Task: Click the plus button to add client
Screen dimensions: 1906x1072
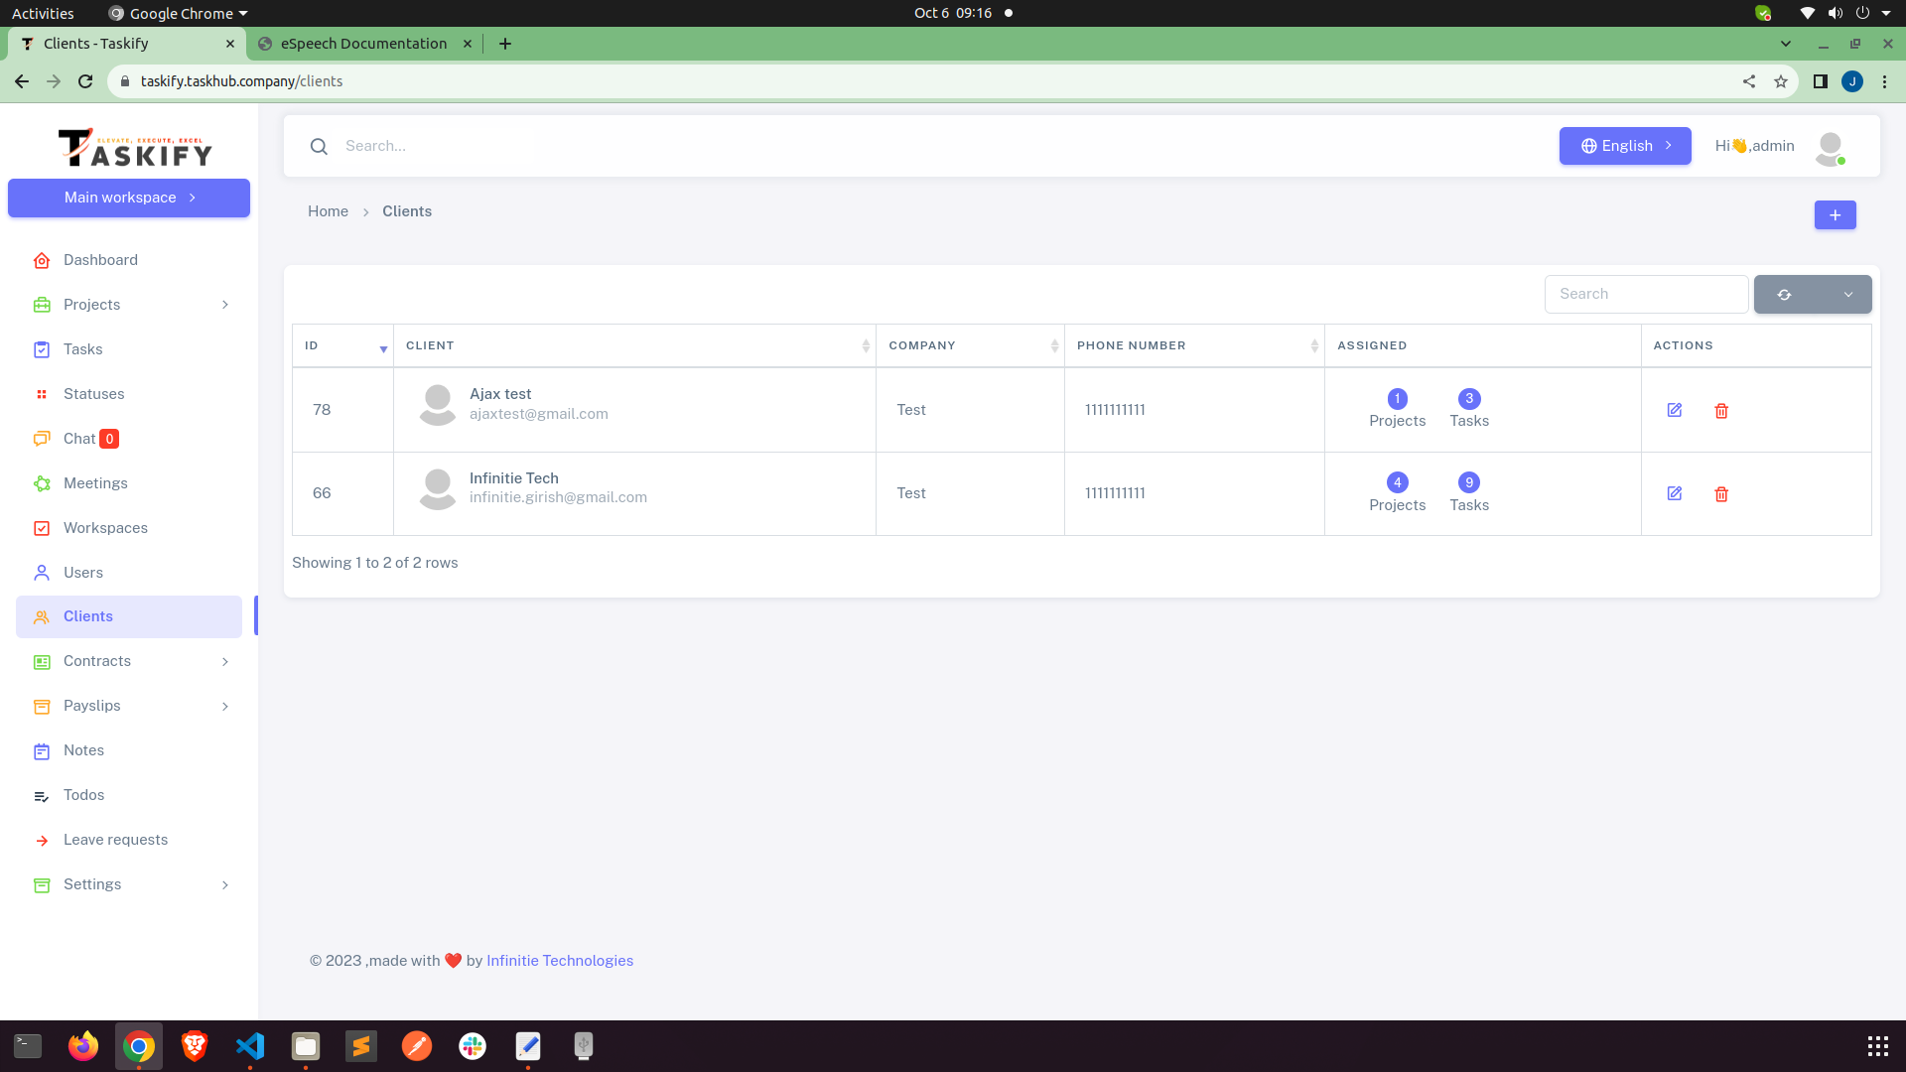Action: tap(1835, 215)
